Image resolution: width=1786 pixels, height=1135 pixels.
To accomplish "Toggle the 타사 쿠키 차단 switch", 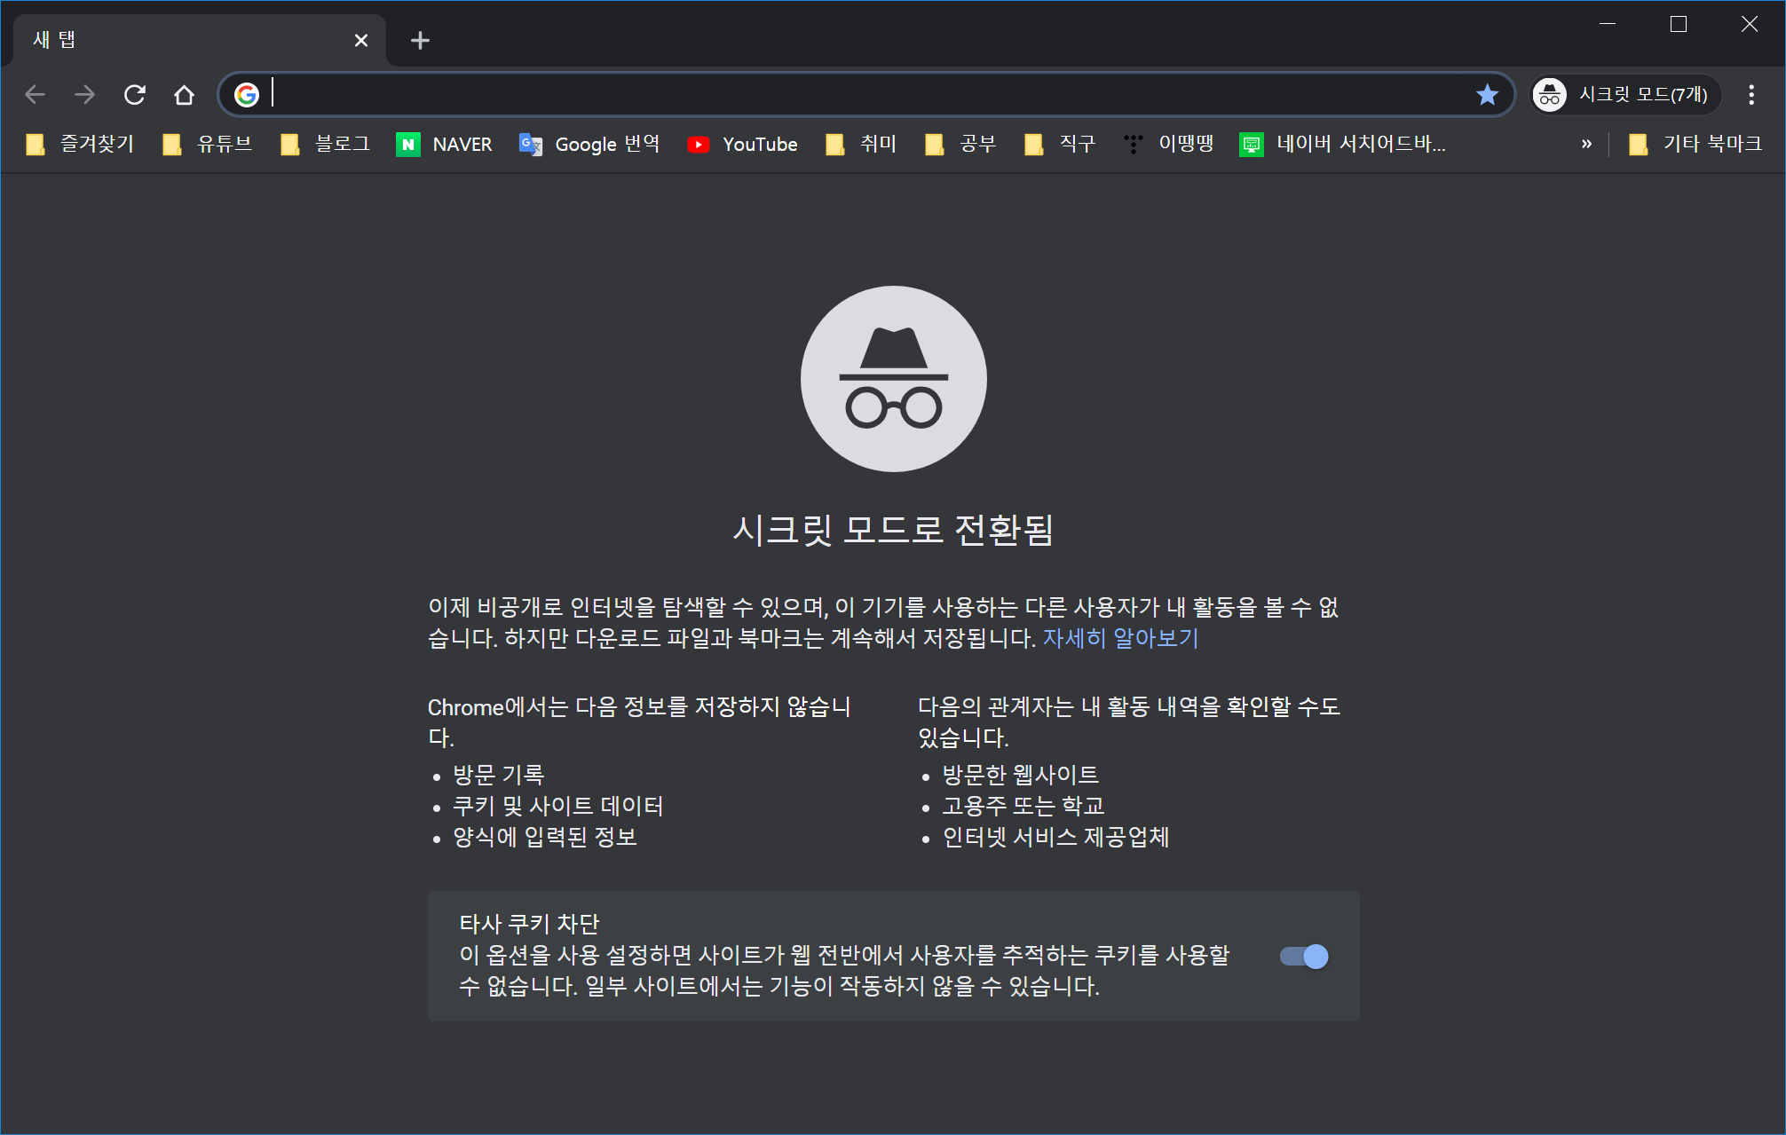I will click(x=1304, y=957).
